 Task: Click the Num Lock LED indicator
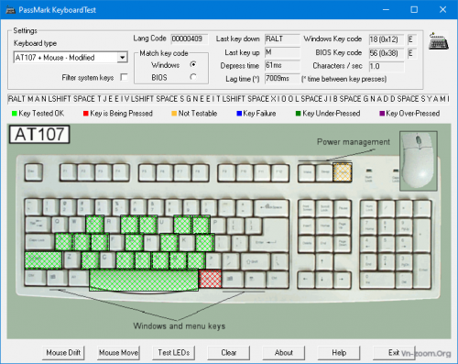click(369, 171)
